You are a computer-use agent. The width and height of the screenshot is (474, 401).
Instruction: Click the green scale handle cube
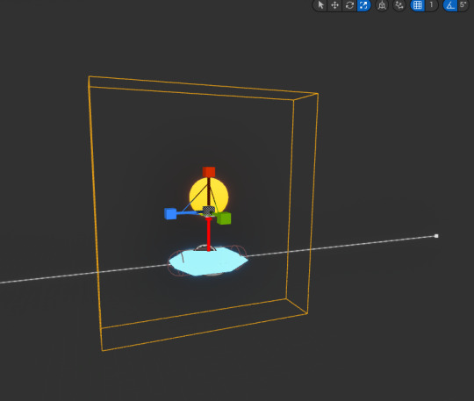pyautogui.click(x=224, y=218)
